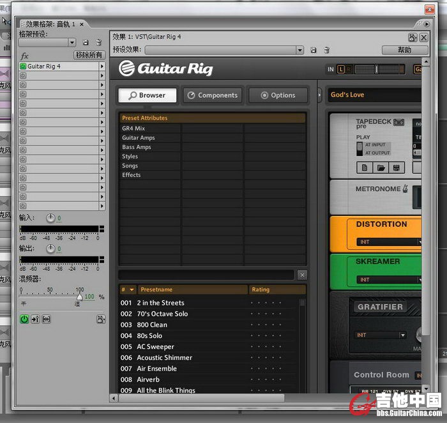Open the Skreamer INIT preset dropdown
The width and height of the screenshot is (447, 423).
[x=420, y=280]
